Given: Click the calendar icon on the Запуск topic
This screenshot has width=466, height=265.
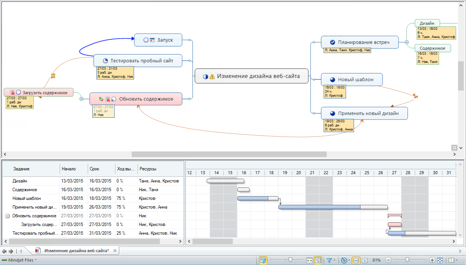Looking at the screenshot, I should click(152, 40).
